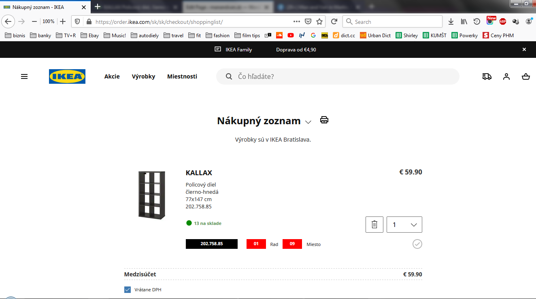This screenshot has height=299, width=536.
Task: Click the Firefox Search box
Action: (x=393, y=22)
